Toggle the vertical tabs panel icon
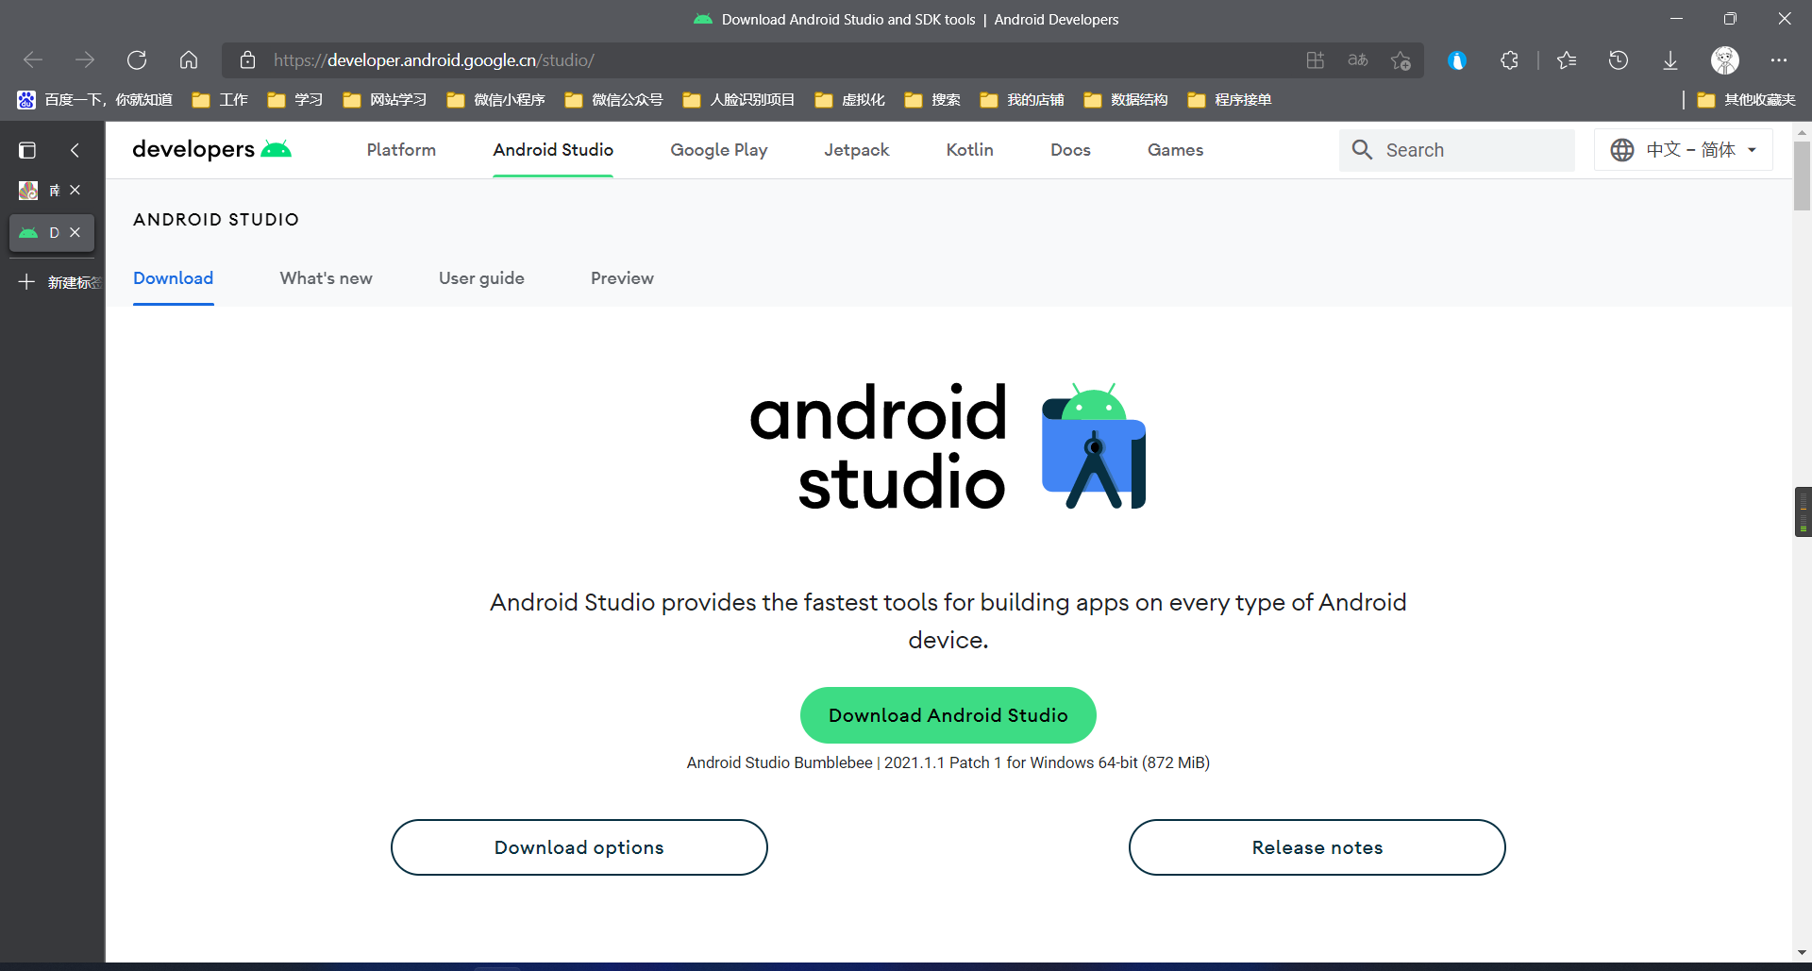Image resolution: width=1812 pixels, height=971 pixels. [27, 150]
